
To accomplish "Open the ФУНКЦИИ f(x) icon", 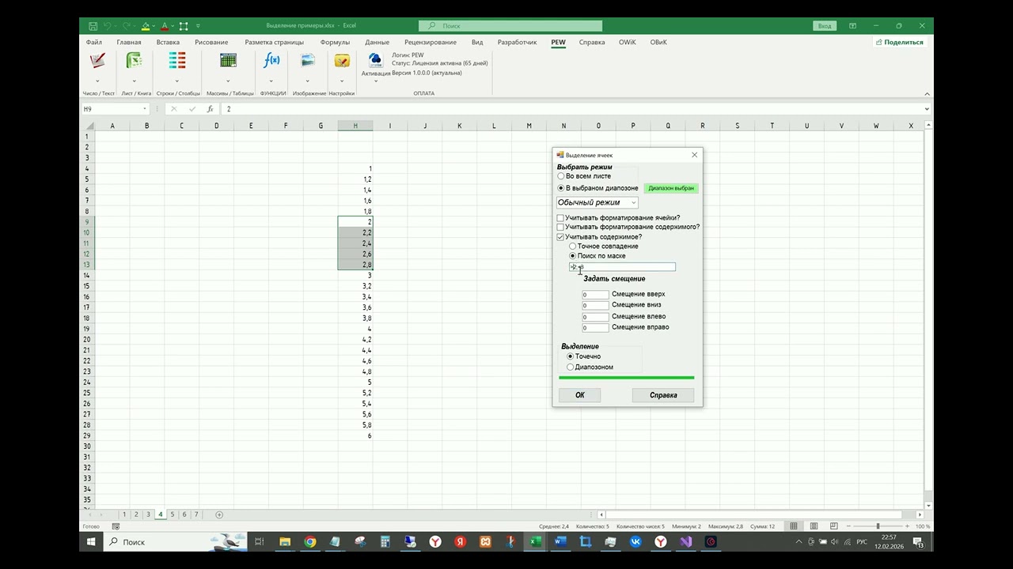I will (271, 61).
